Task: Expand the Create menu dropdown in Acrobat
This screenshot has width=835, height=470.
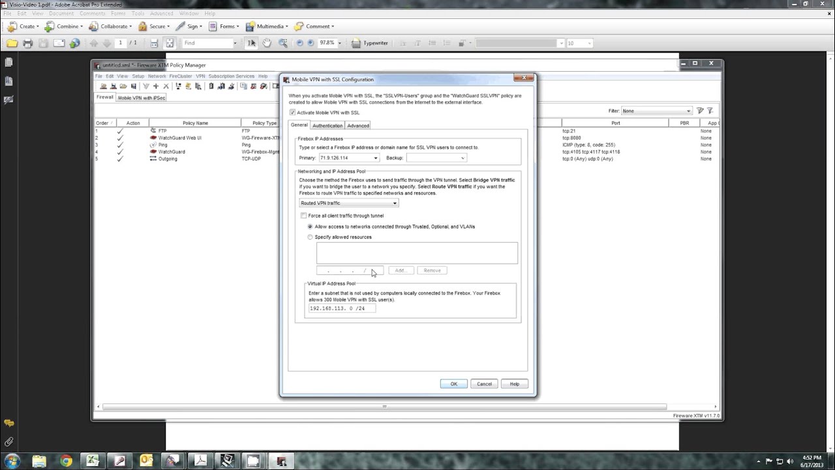Action: click(x=37, y=27)
